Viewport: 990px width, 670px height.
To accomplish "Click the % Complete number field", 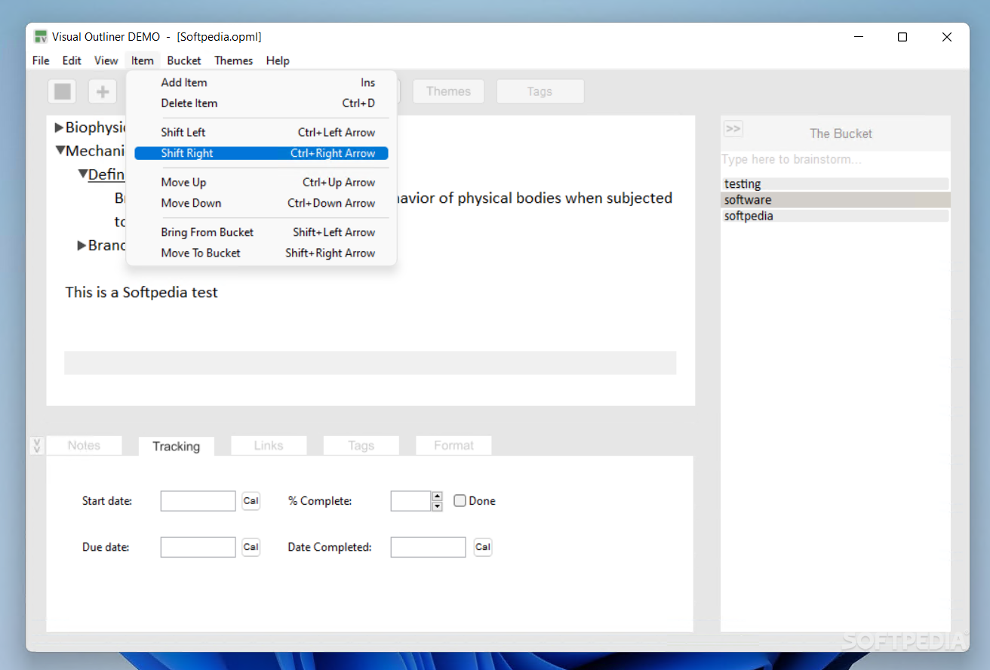I will [410, 501].
